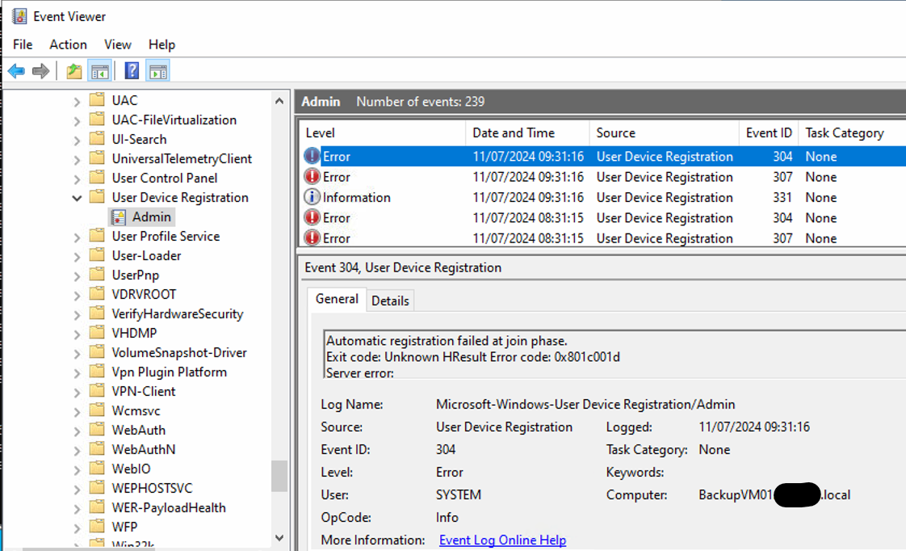Expand the VHDMP node

tap(77, 334)
